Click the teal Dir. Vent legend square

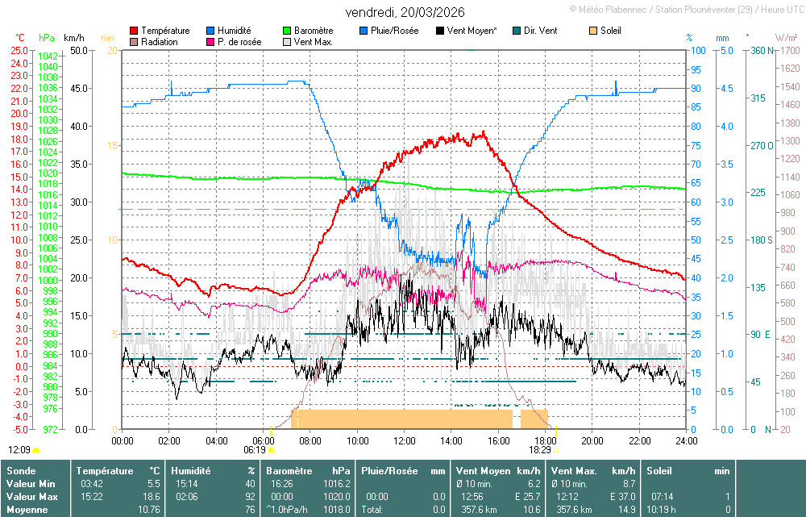click(517, 31)
